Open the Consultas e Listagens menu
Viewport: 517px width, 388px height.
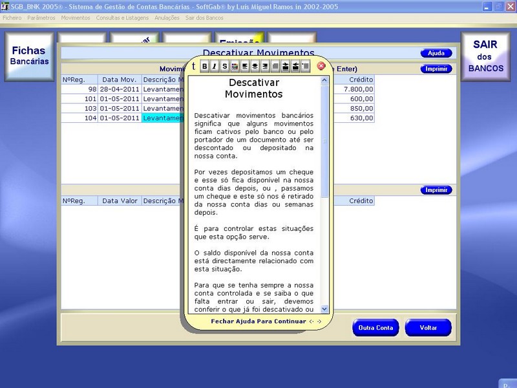point(122,17)
